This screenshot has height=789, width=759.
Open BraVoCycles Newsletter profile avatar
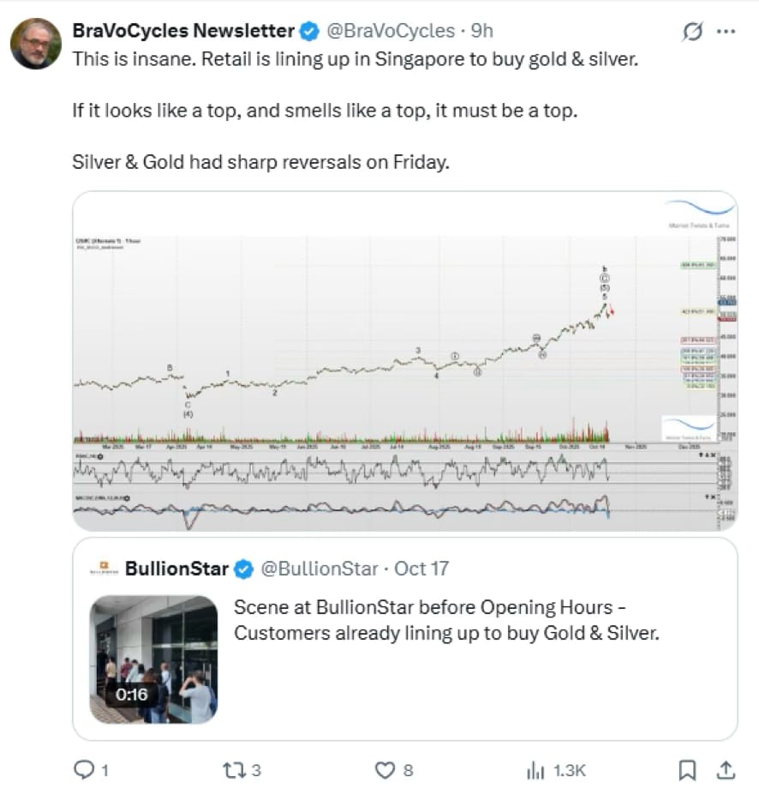(x=36, y=44)
